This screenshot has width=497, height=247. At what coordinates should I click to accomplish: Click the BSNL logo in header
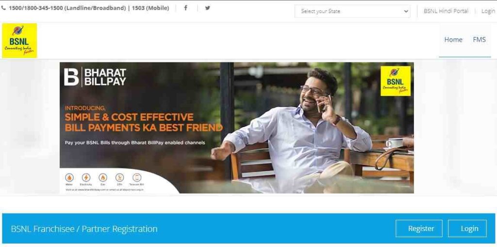19,41
